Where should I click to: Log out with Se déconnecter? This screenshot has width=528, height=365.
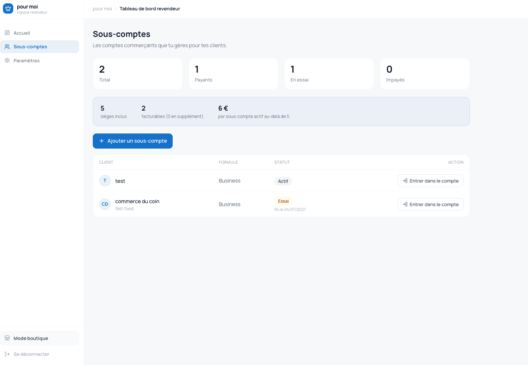point(39,354)
